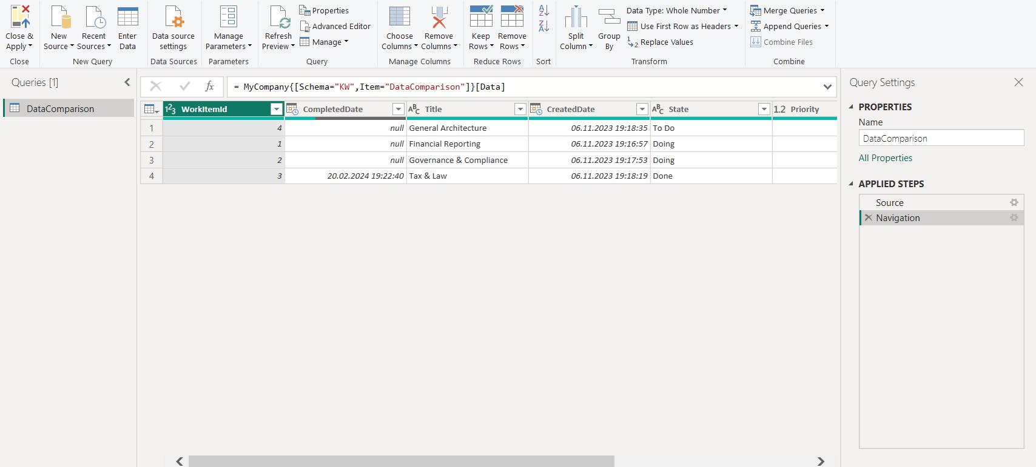
Task: Open the Advanced Editor
Action: (x=335, y=26)
